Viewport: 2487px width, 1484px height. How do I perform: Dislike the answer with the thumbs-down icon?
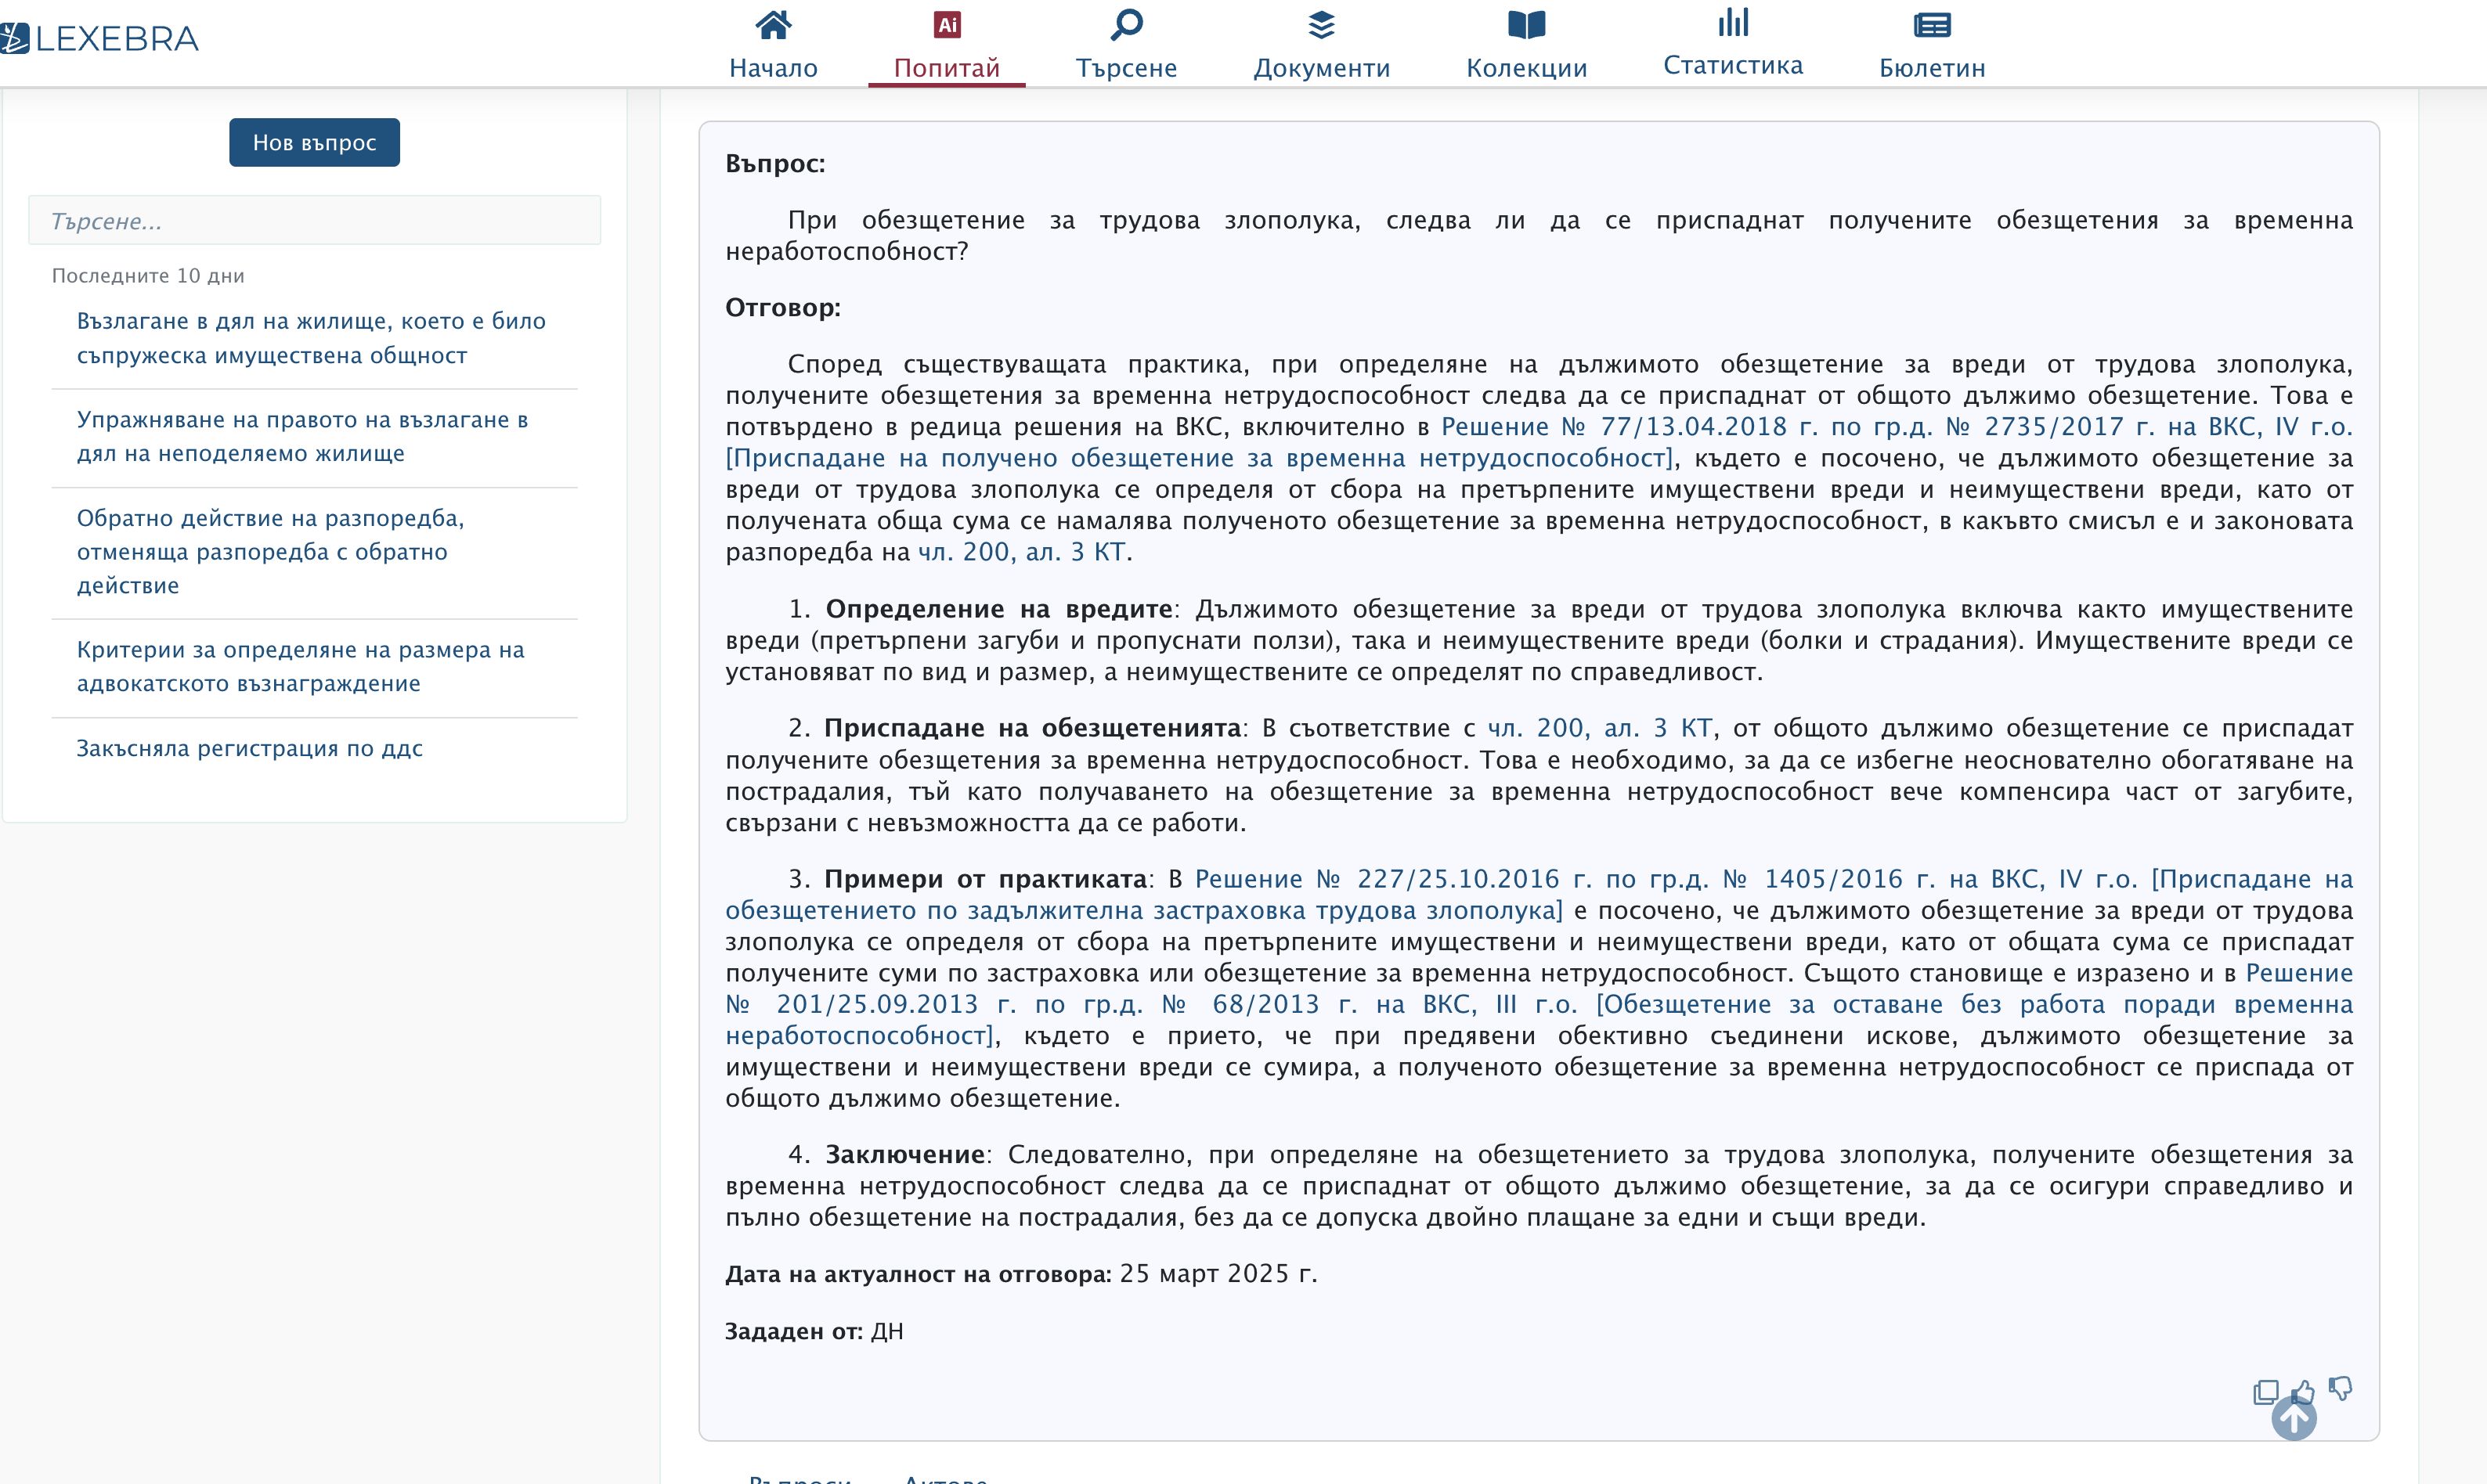[2340, 1388]
